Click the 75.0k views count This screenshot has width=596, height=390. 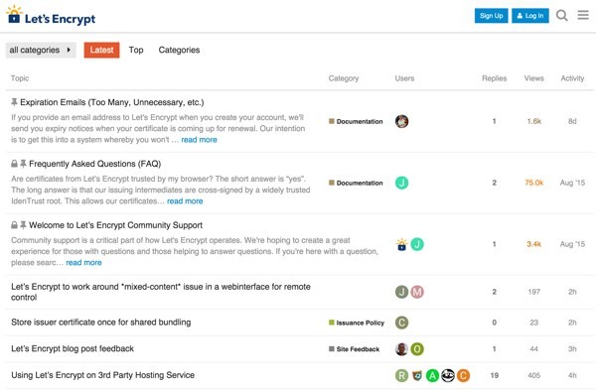(534, 183)
